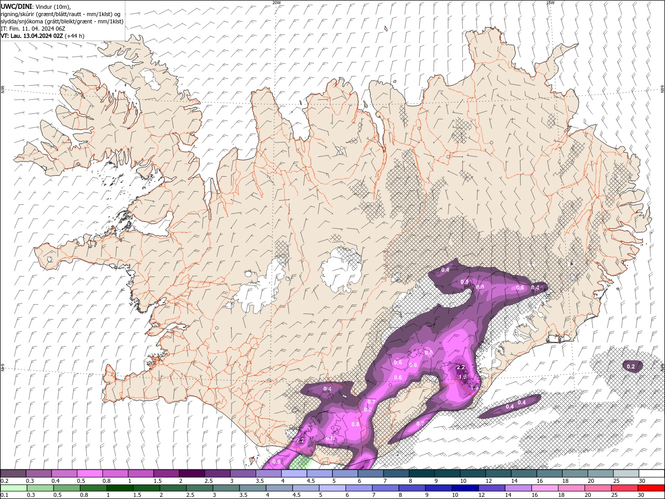Select the lower legend swatch starting at 2.5
The image size is (665, 499).
[199, 488]
